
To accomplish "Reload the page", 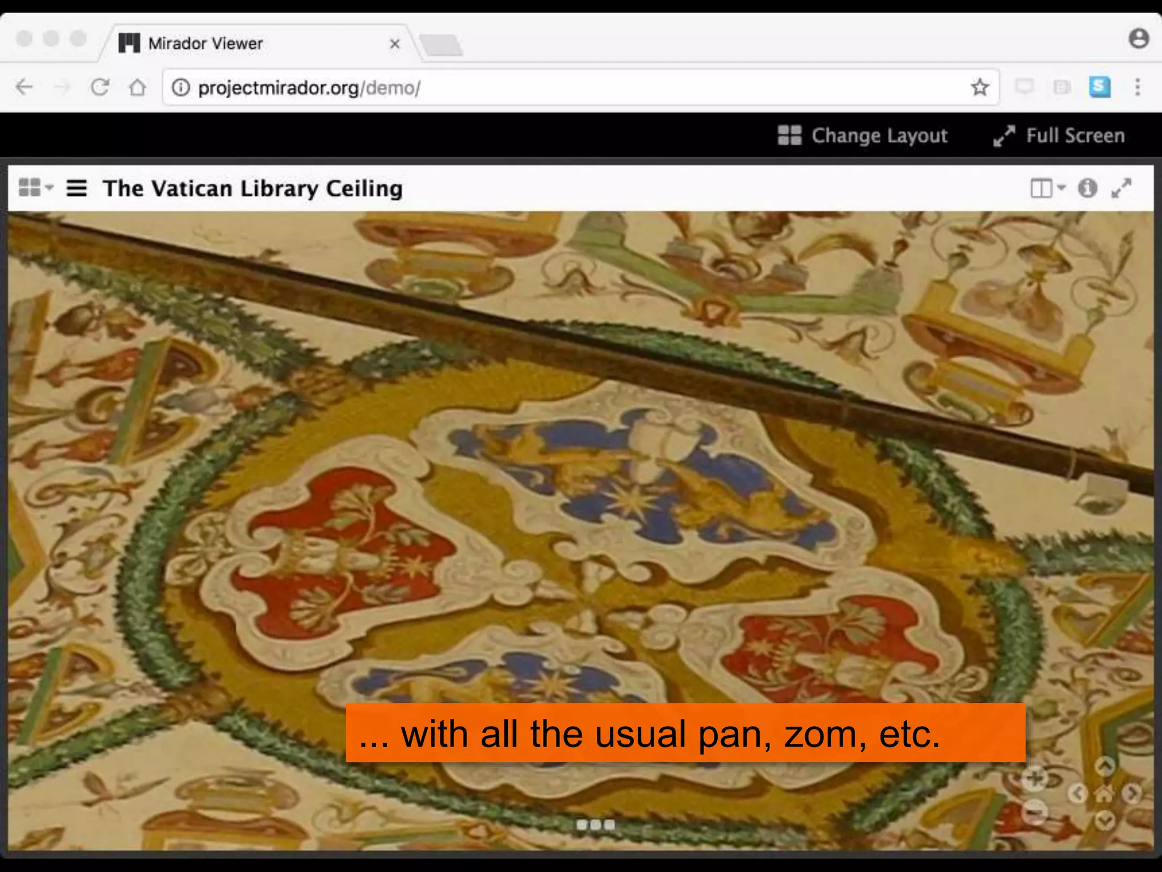I will [100, 87].
